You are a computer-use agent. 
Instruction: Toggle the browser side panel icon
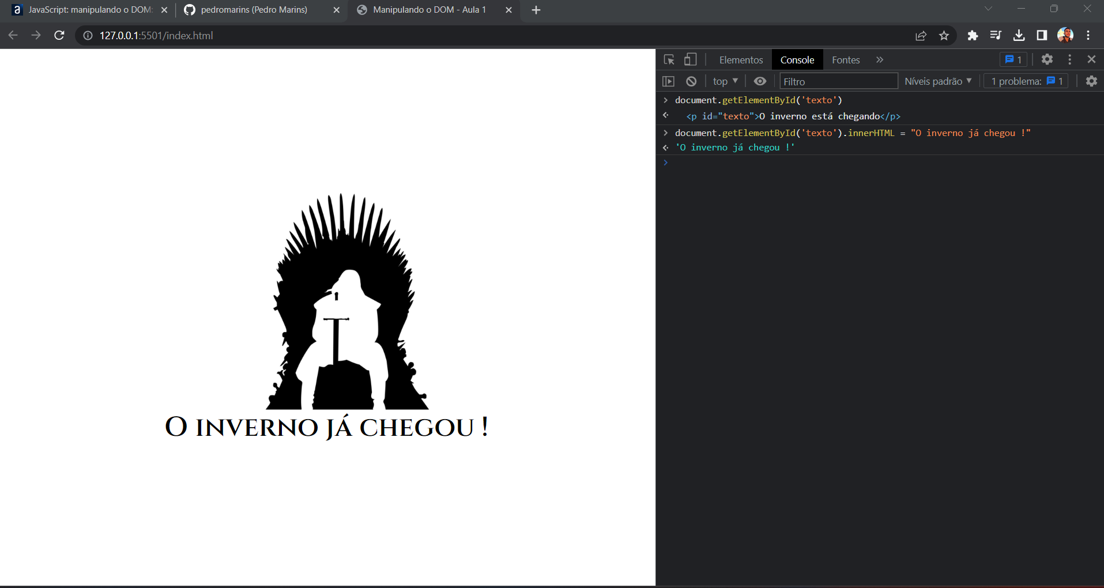point(1042,36)
